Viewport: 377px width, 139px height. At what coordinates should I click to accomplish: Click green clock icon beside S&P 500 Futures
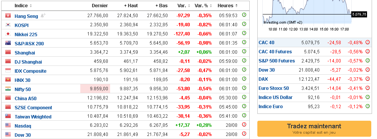pyautogui.click(x=367, y=61)
